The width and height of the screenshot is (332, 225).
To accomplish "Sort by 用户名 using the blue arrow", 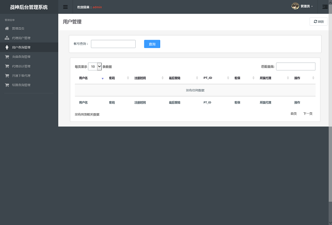I will pos(103,78).
